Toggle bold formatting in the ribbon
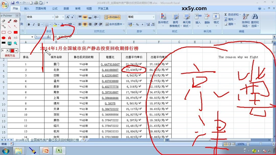This screenshot has width=276, height=155. coord(29,24)
